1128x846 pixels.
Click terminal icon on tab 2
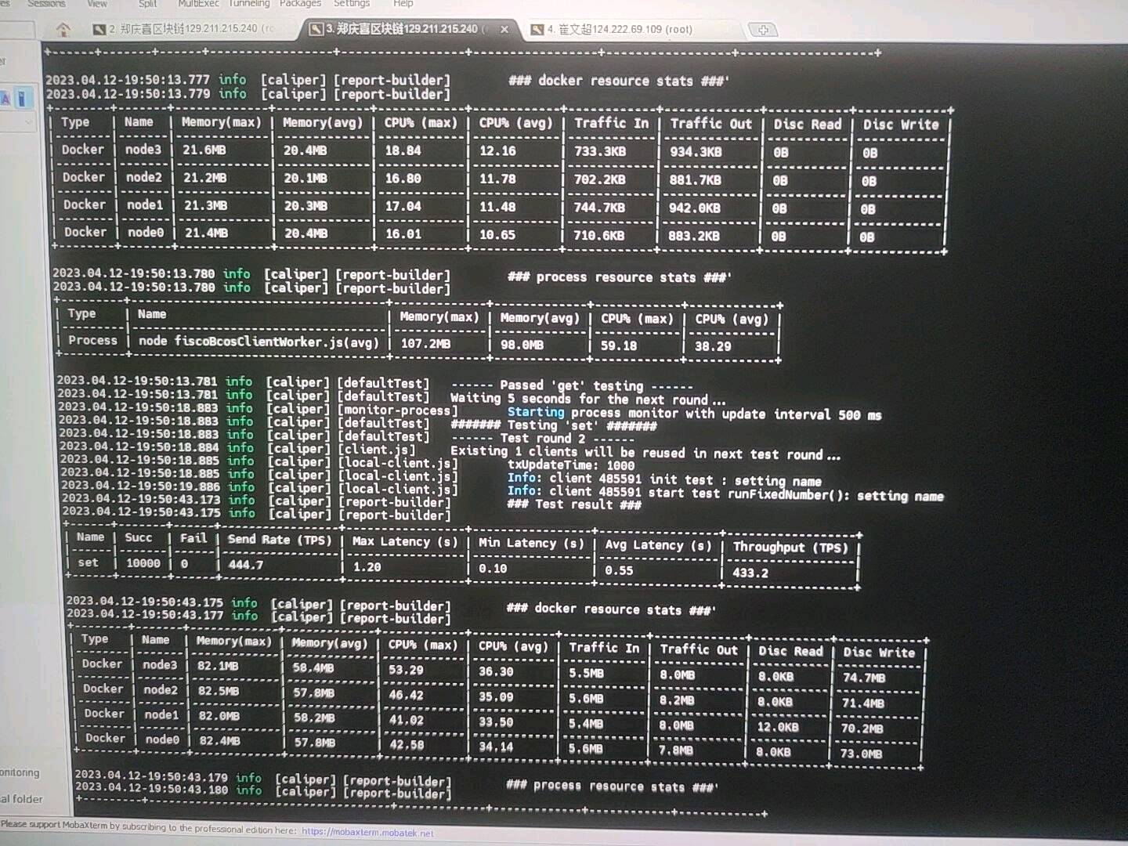(x=99, y=30)
